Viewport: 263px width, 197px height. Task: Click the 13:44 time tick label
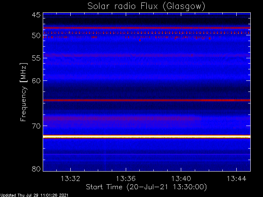coord(237,179)
